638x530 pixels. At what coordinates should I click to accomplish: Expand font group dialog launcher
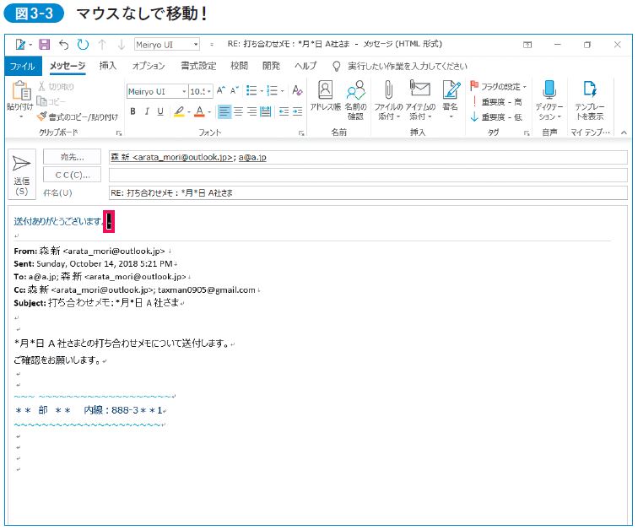point(301,132)
